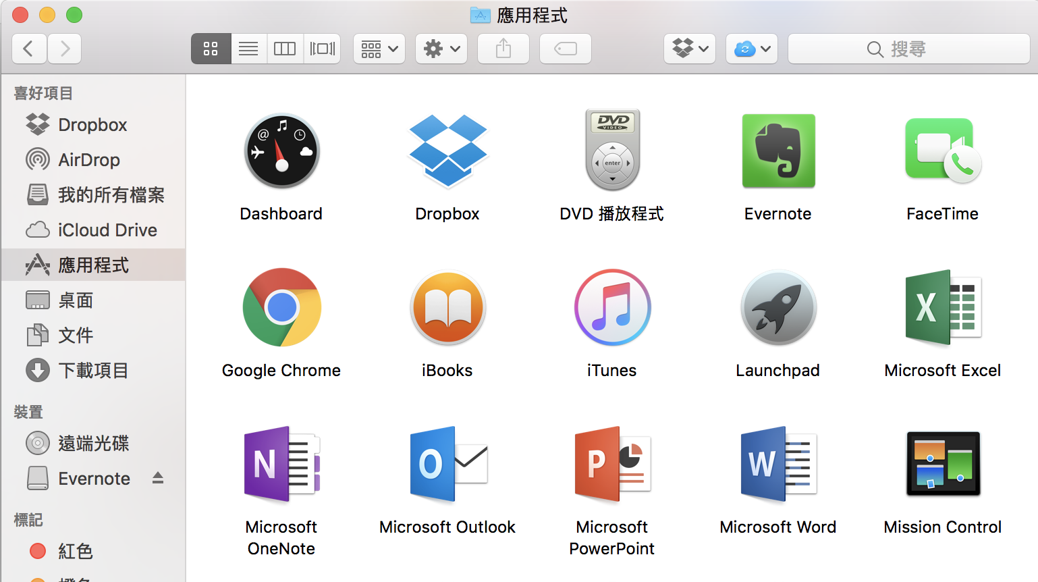Select the Launchpad rocket icon
The image size is (1038, 582).
[x=778, y=308]
